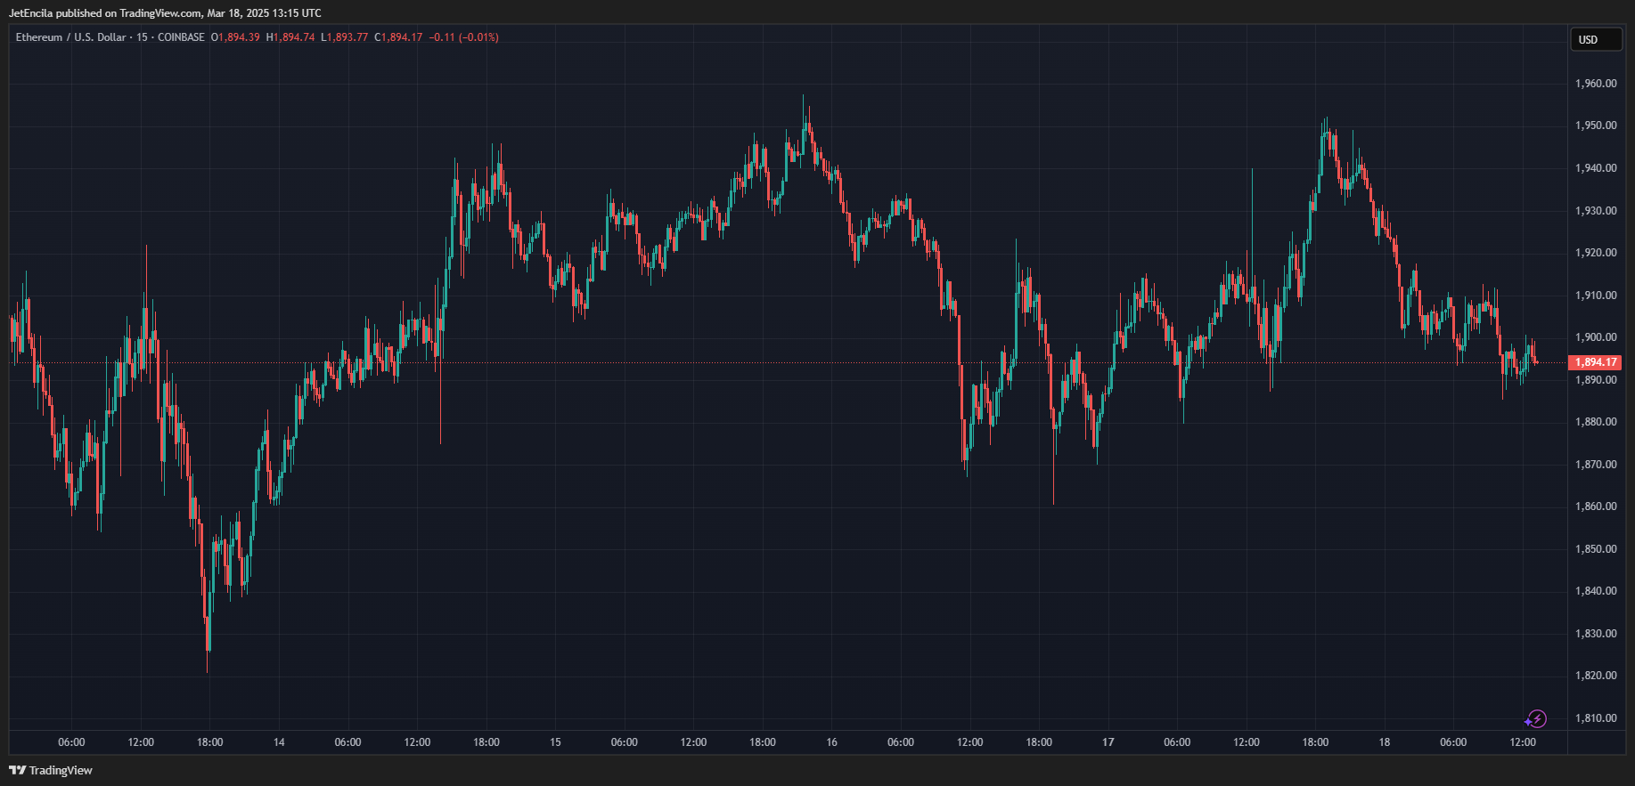Click the 1,960.00 price scale label
Viewport: 1635px width, 786px height.
point(1596,84)
